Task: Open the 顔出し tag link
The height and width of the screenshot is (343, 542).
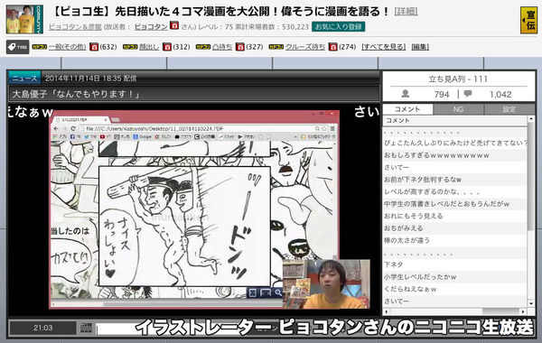Action: (x=149, y=47)
